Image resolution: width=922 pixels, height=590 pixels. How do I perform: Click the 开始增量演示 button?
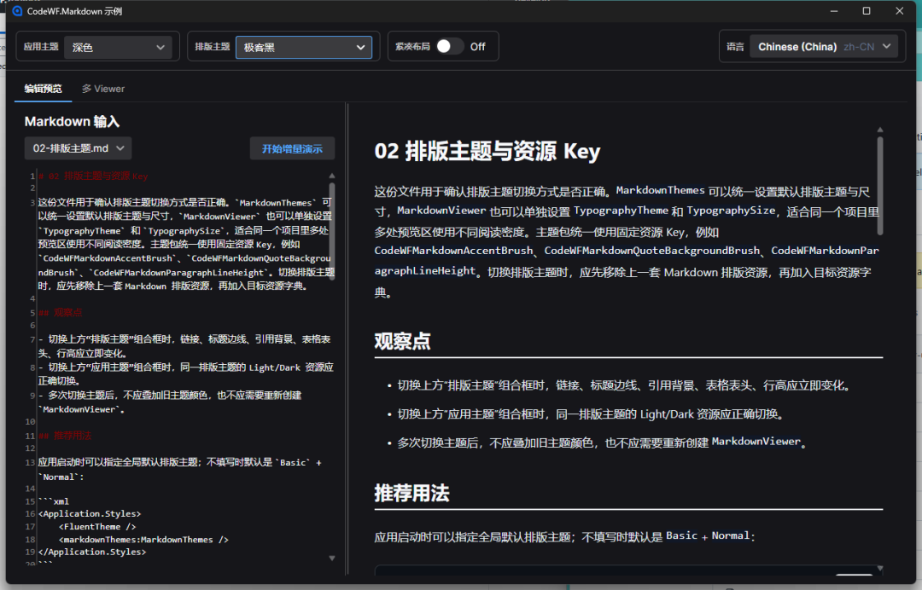point(292,148)
